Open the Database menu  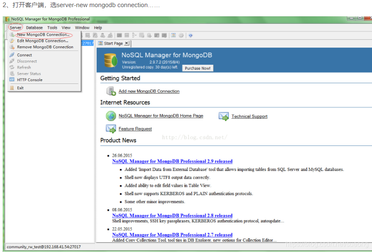(x=34, y=28)
